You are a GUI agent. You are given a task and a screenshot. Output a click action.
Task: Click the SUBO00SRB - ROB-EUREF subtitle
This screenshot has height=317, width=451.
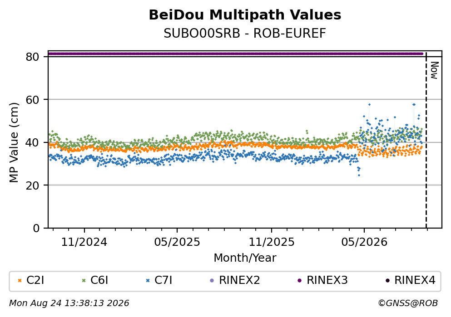click(x=245, y=34)
